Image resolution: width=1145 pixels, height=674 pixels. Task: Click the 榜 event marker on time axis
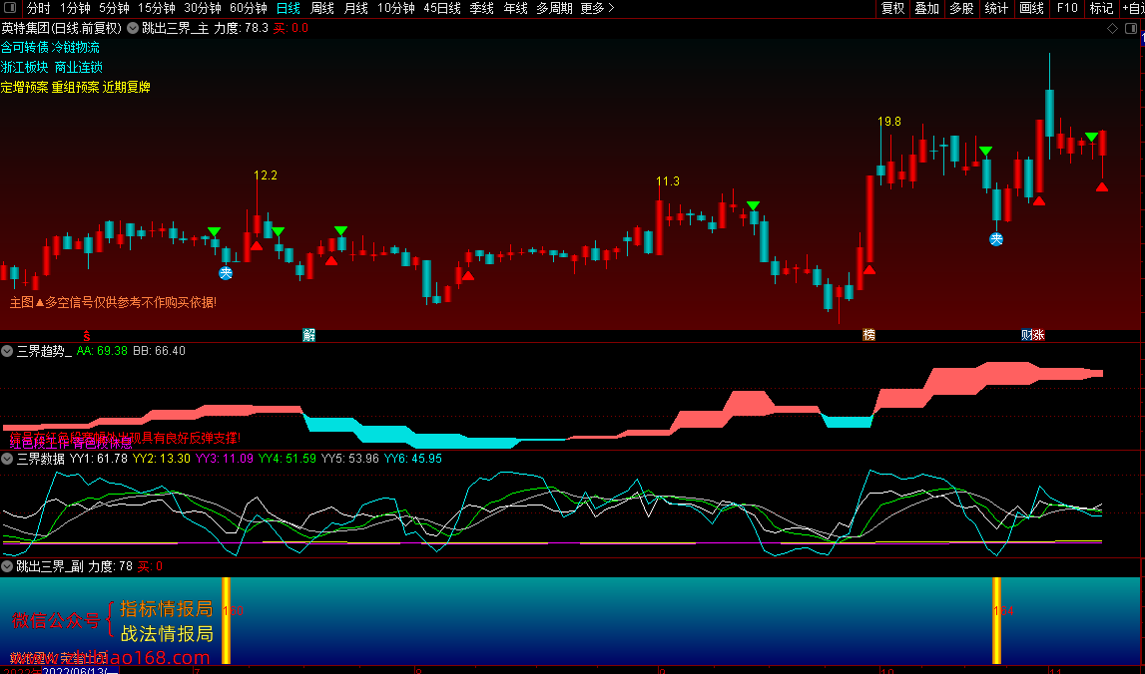point(868,336)
